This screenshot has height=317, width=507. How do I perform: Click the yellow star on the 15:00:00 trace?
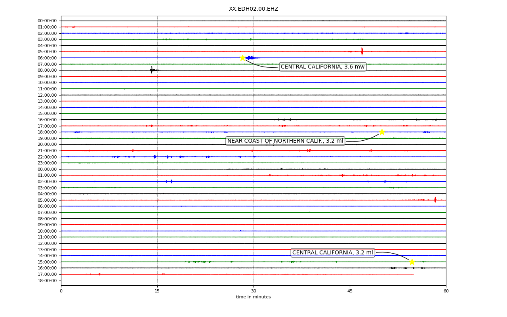[x=412, y=262]
